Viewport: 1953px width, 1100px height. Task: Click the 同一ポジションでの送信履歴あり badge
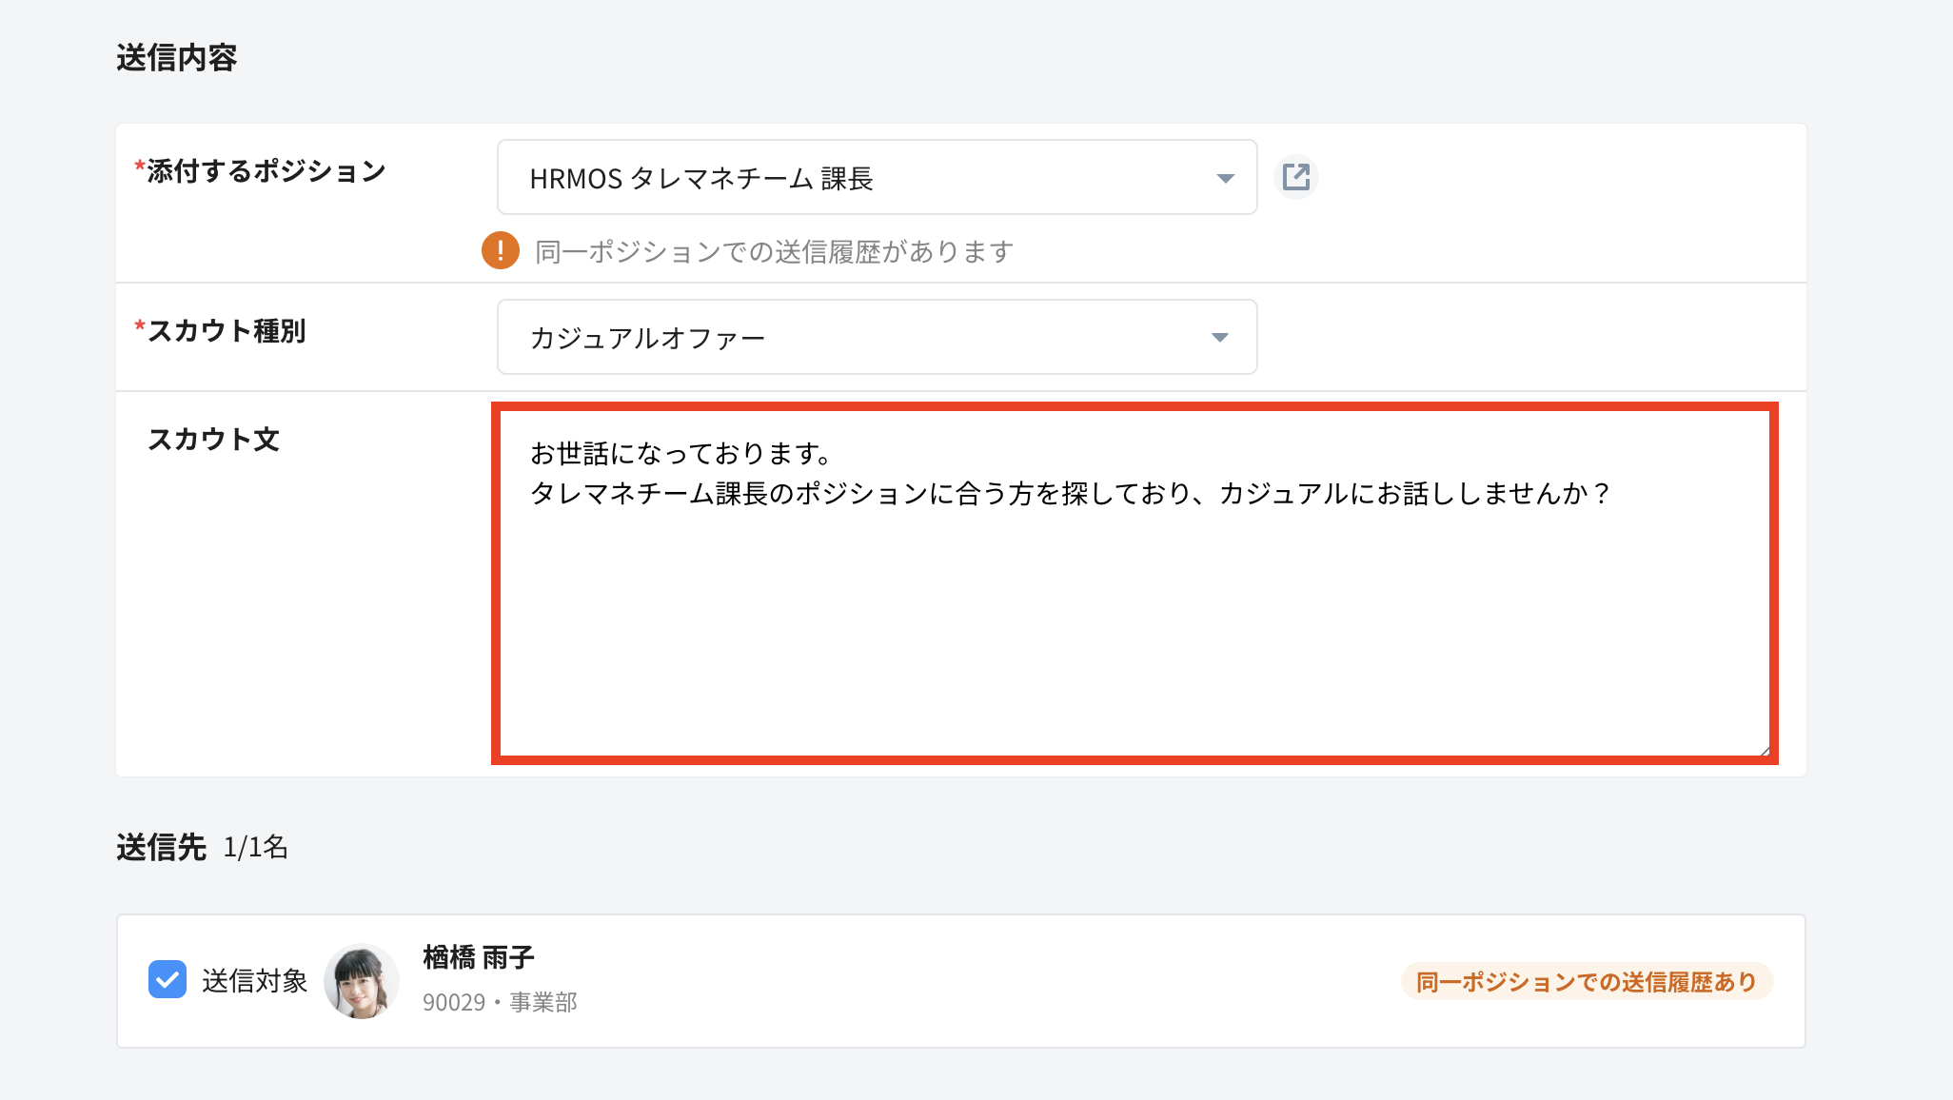pos(1586,982)
